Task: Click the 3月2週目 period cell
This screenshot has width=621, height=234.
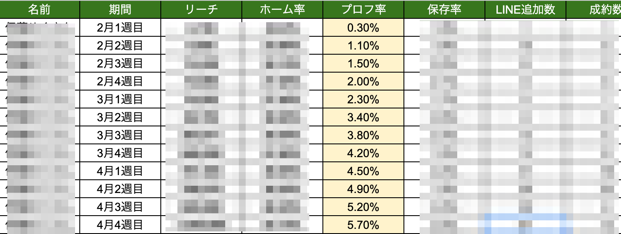Action: (120, 117)
